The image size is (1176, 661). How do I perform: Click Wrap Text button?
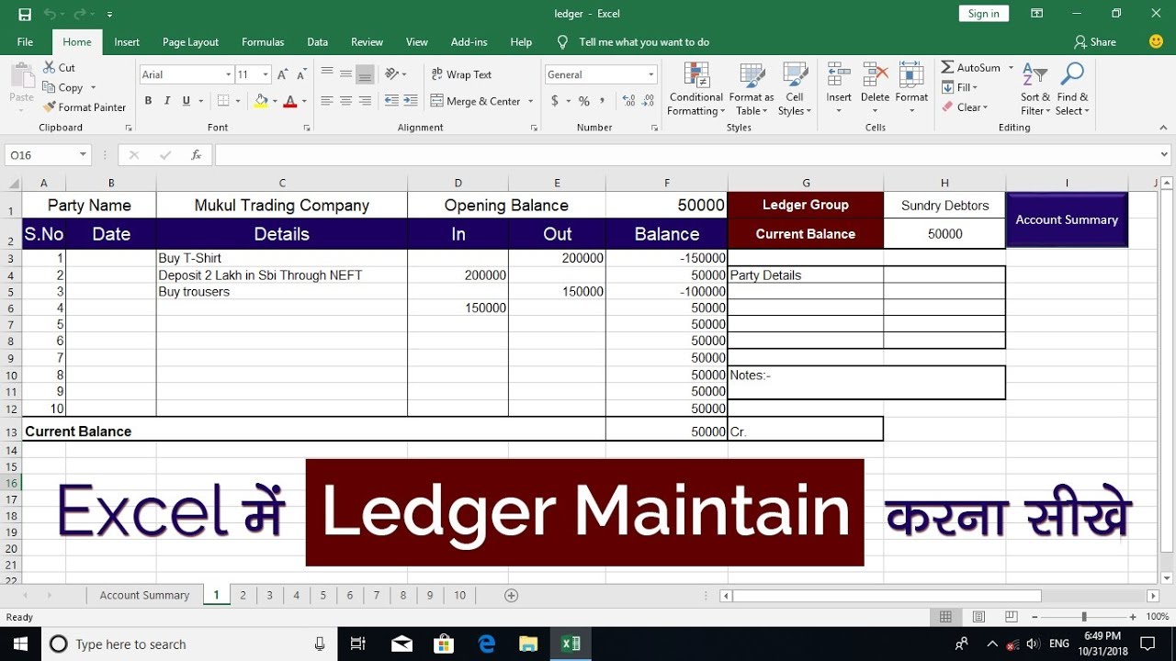(461, 74)
